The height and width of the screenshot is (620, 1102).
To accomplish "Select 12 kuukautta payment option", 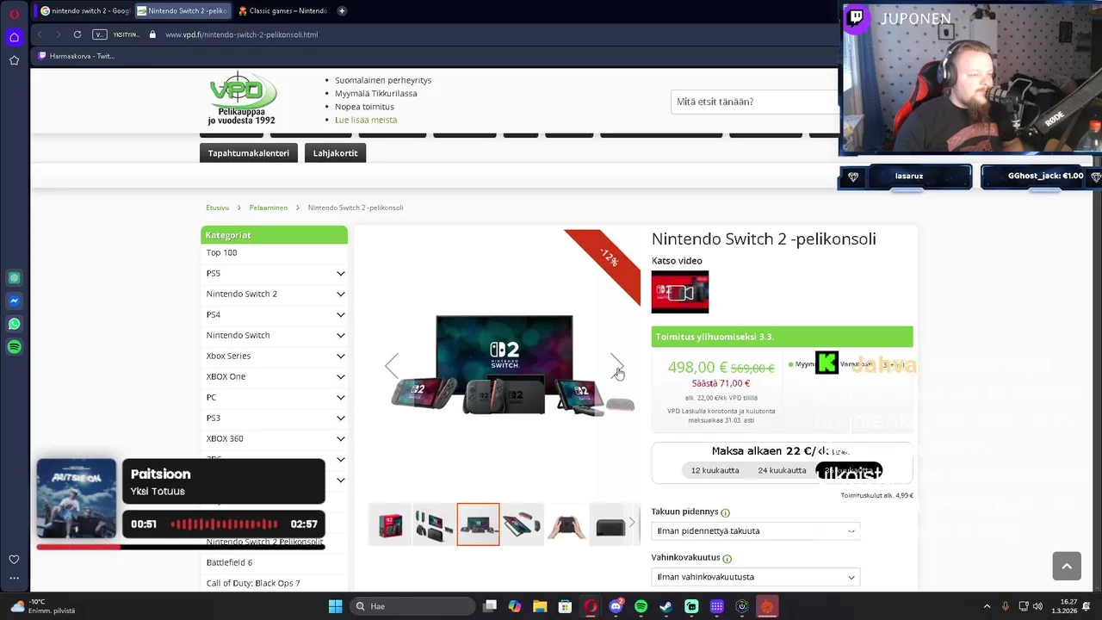I will (x=715, y=470).
